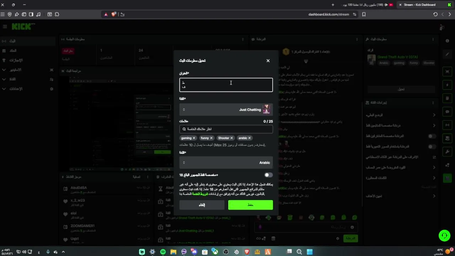Remove the arabic tag
Image resolution: width=455 pixels, height=256 pixels.
(x=249, y=138)
